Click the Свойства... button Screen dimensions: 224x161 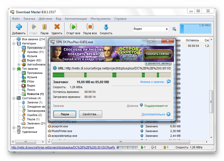(91, 114)
